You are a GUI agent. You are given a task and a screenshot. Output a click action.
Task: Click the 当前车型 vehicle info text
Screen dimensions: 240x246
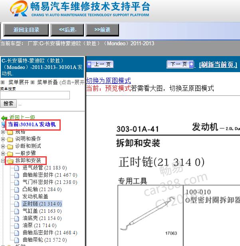77,43
